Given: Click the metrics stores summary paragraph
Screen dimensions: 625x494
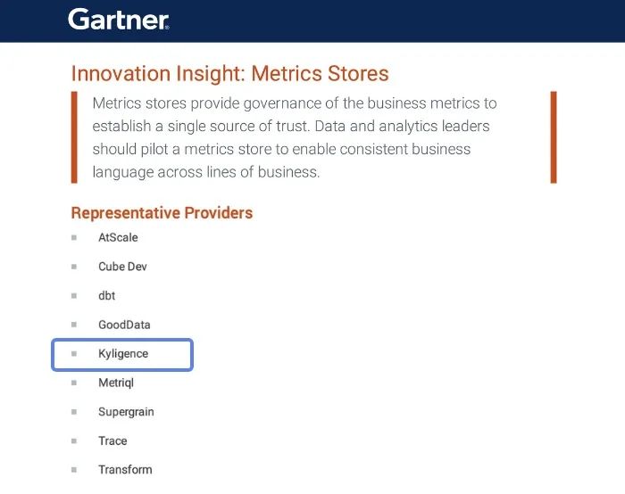Looking at the screenshot, I should point(295,137).
